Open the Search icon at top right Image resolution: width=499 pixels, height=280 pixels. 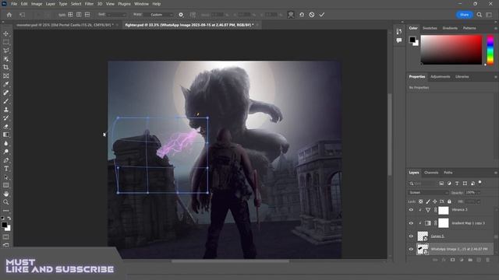pyautogui.click(x=480, y=15)
